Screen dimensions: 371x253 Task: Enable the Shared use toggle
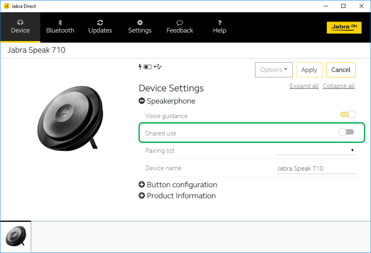346,132
